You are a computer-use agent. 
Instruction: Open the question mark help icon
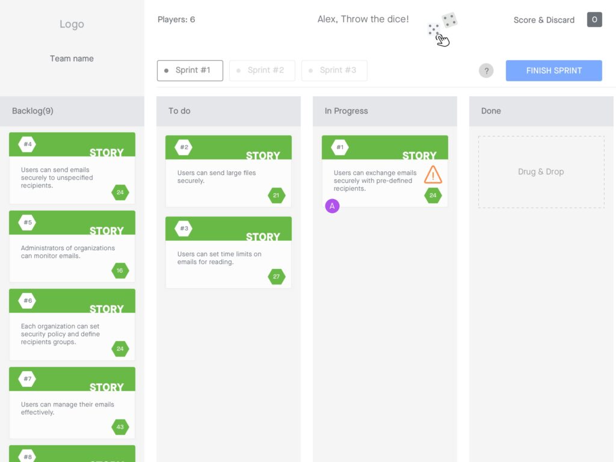click(486, 70)
